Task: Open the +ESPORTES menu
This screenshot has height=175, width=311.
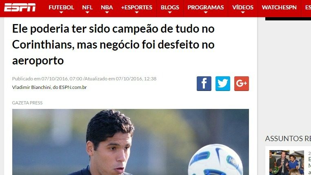Action: click(137, 7)
